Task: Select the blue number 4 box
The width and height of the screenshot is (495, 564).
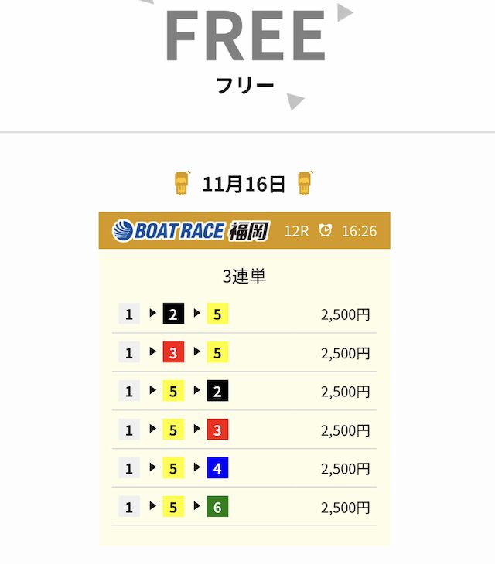Action: tap(217, 468)
